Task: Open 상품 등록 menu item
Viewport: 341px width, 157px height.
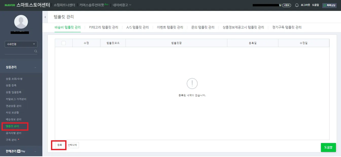Action: coord(11,86)
